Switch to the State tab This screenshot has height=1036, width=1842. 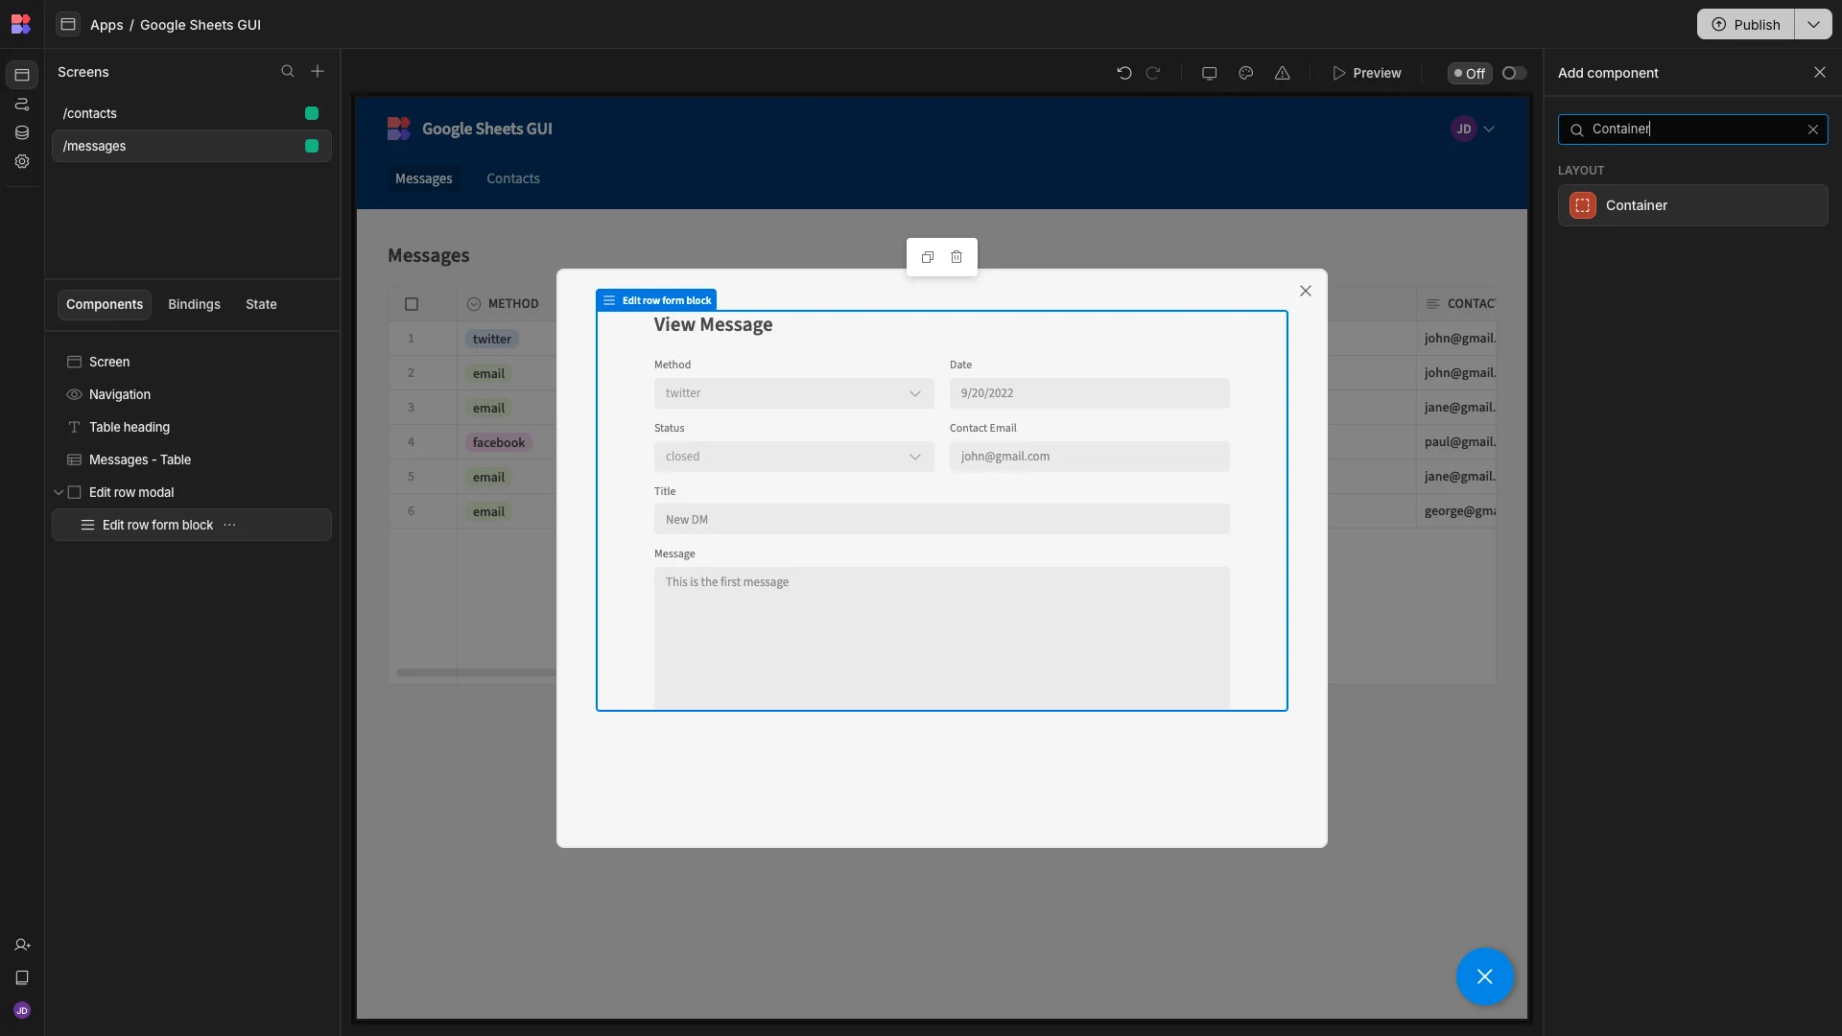(x=261, y=304)
